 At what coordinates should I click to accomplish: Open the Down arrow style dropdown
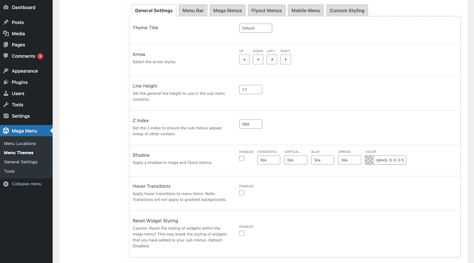[258, 59]
